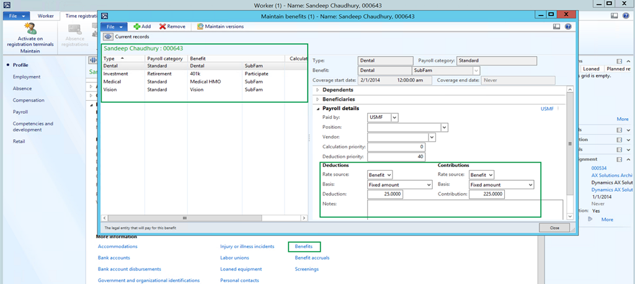Switch to the Worker ribbon tab
Viewport: 635px width, 284px height.
45,15
